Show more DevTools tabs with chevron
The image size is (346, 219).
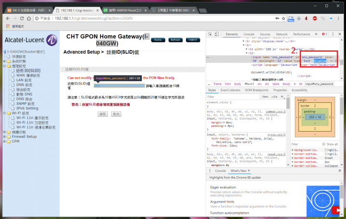[316, 34]
